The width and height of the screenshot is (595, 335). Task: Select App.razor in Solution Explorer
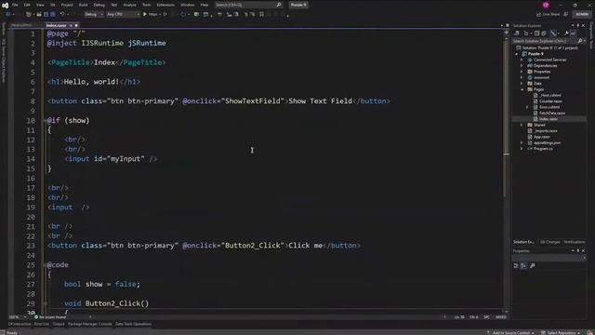click(542, 137)
